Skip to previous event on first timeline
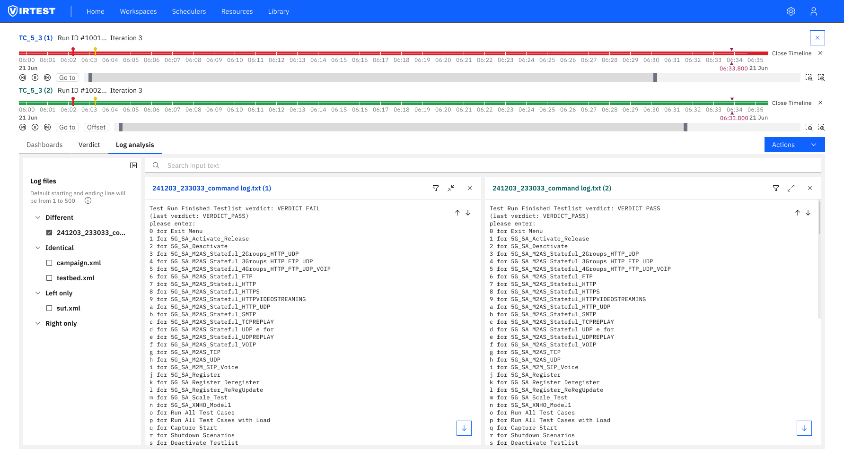 [23, 77]
